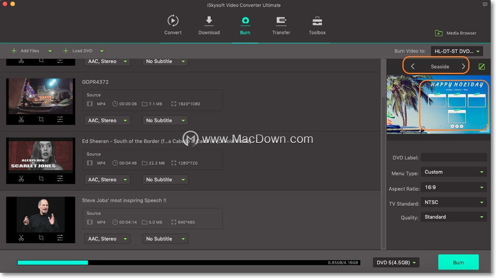Click the Seaside template preview image

pyautogui.click(x=438, y=105)
